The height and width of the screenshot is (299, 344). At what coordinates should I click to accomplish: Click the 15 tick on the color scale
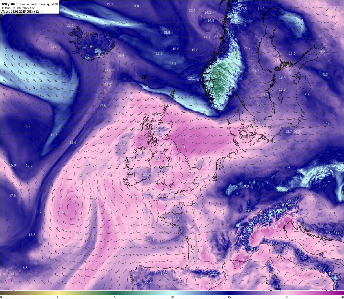click(229, 297)
